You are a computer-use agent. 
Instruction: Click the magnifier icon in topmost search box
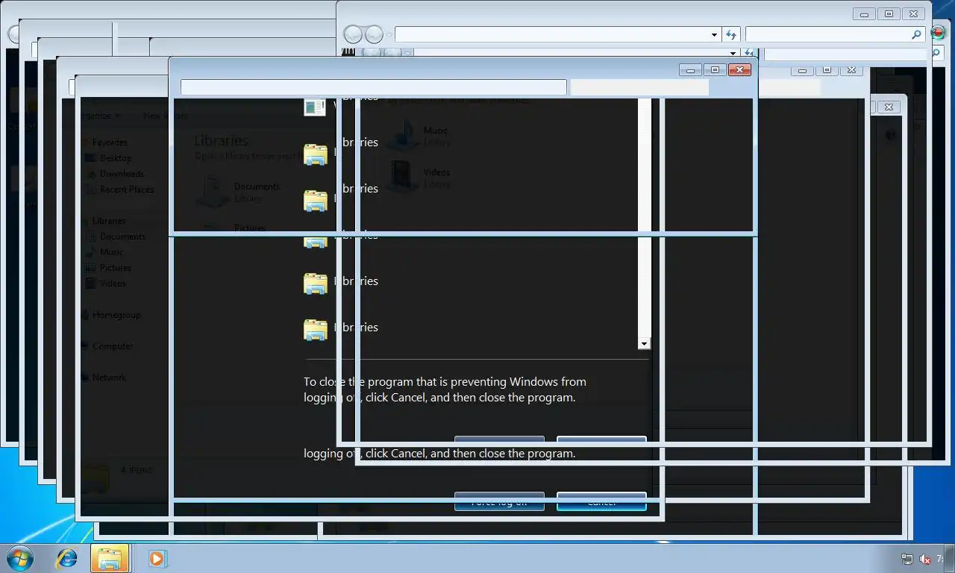[917, 34]
